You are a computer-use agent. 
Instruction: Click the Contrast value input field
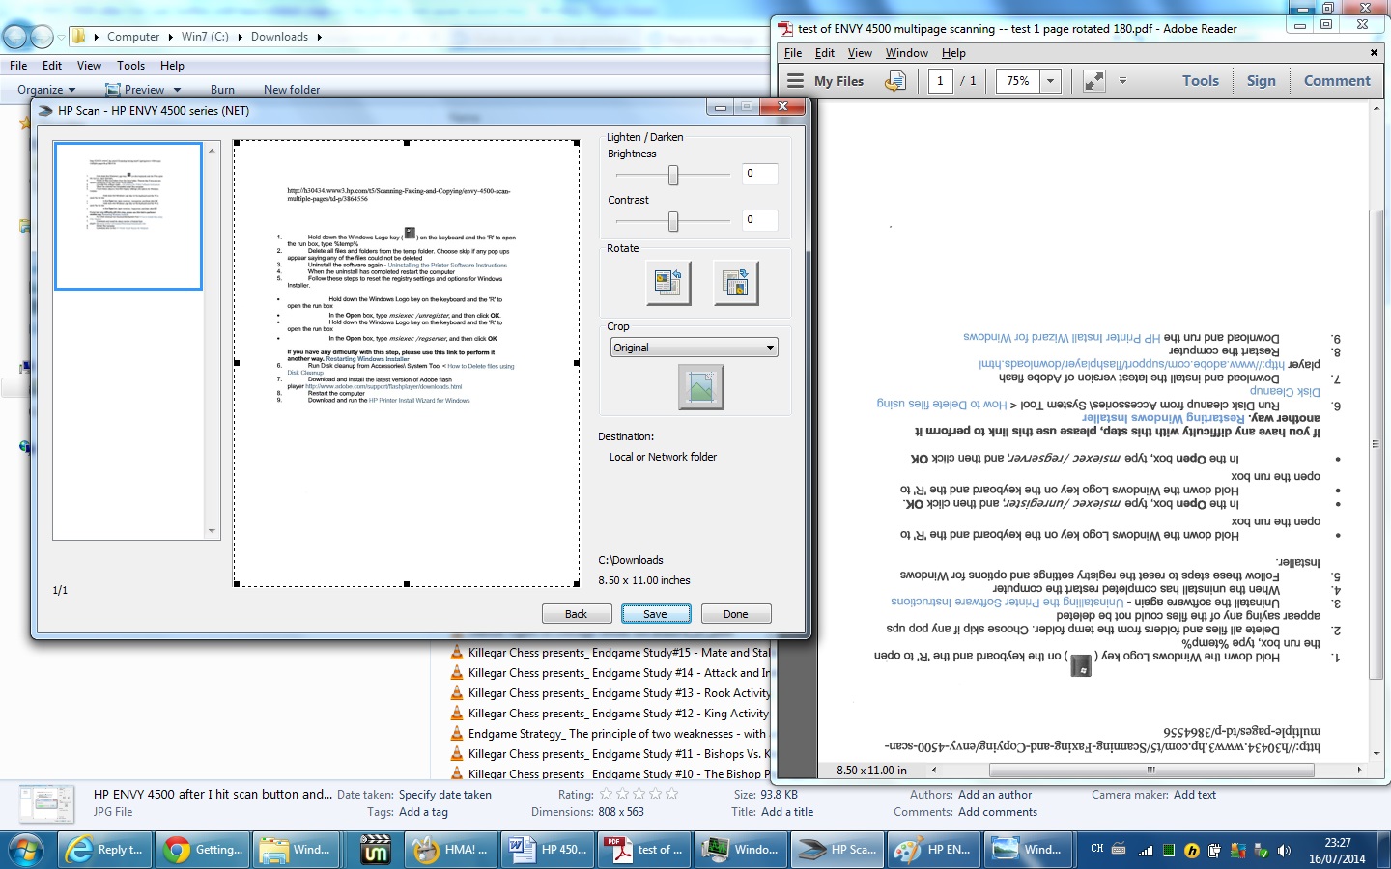[759, 220]
